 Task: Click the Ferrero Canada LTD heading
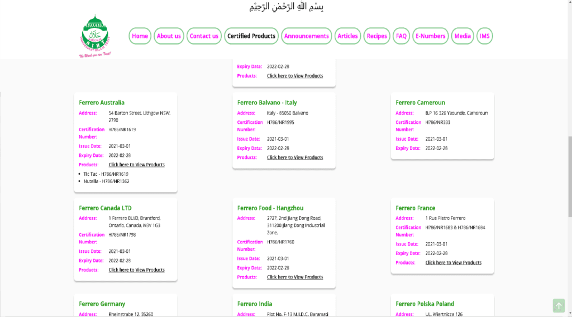coord(105,208)
